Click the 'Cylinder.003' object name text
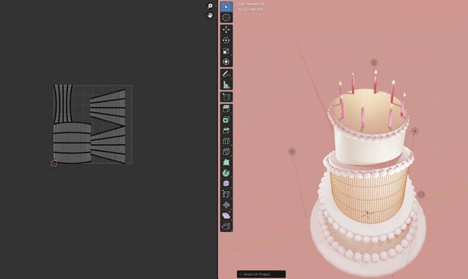Image resolution: width=468 pixels, height=279 pixels. [x=251, y=9]
